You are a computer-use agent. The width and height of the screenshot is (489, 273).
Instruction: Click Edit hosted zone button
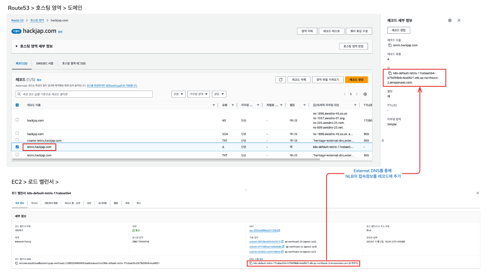[353, 46]
